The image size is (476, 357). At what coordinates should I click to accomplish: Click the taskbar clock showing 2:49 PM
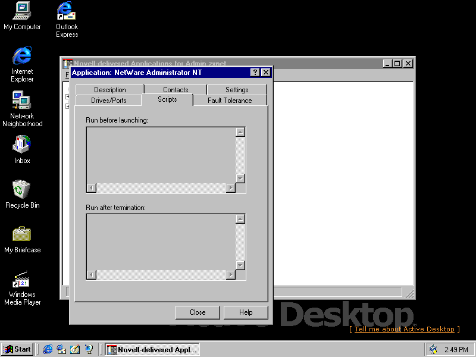(456, 350)
